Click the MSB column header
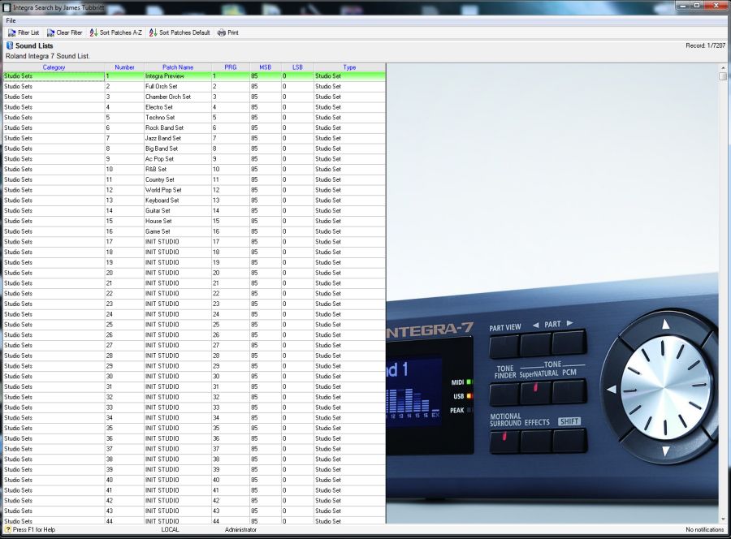This screenshot has height=539, width=731. pos(266,67)
